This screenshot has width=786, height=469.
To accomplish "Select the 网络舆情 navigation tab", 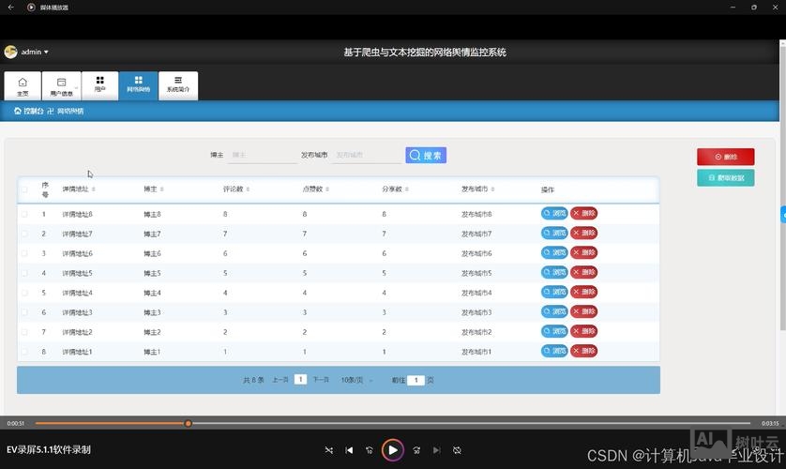I will point(139,85).
